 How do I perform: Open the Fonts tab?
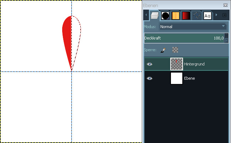point(207,15)
